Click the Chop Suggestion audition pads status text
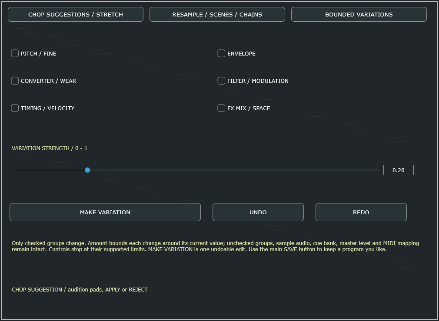This screenshot has width=439, height=321. [x=80, y=290]
